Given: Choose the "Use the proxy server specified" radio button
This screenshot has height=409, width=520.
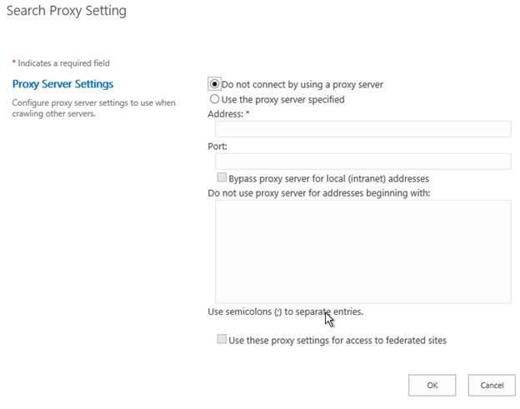Looking at the screenshot, I should (x=214, y=99).
